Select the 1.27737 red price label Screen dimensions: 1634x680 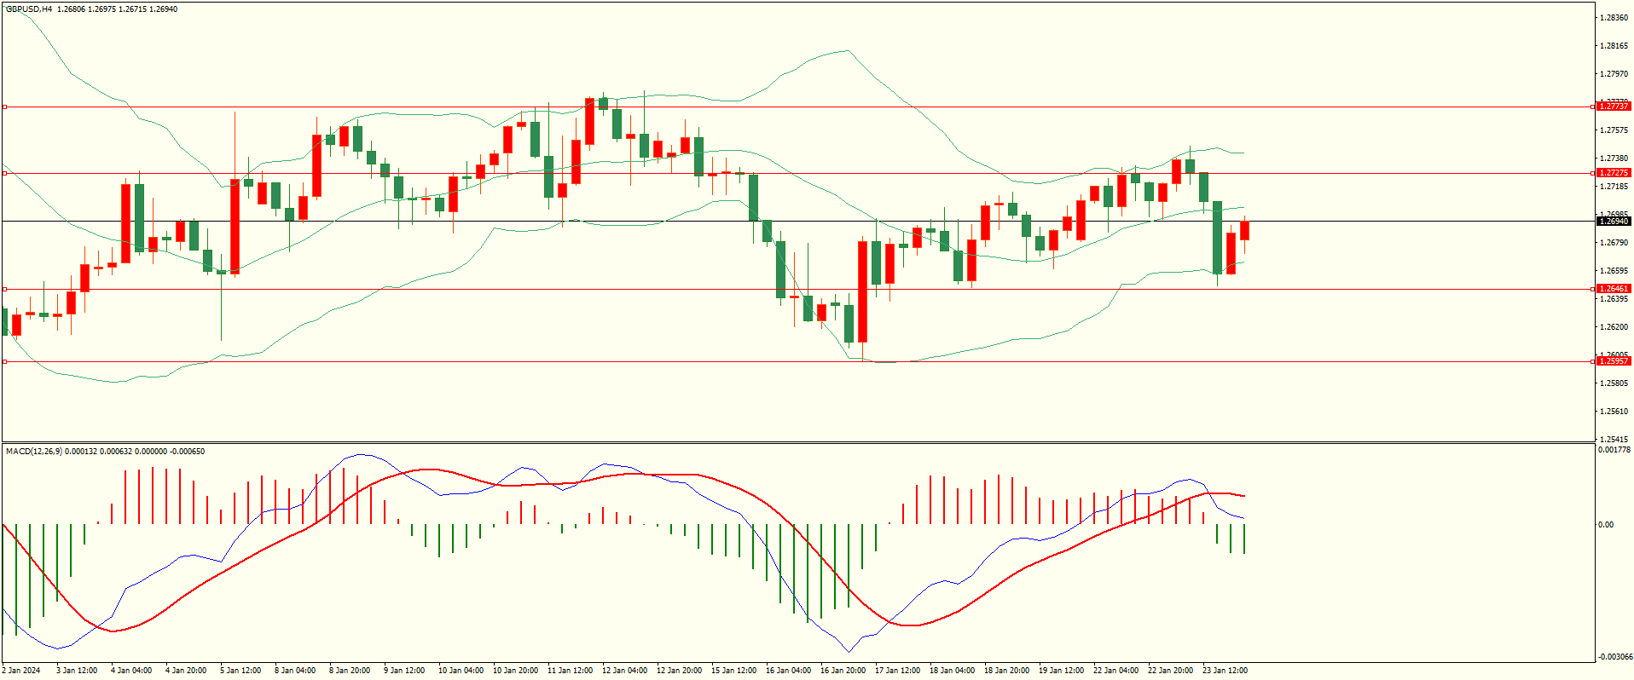(x=1613, y=107)
